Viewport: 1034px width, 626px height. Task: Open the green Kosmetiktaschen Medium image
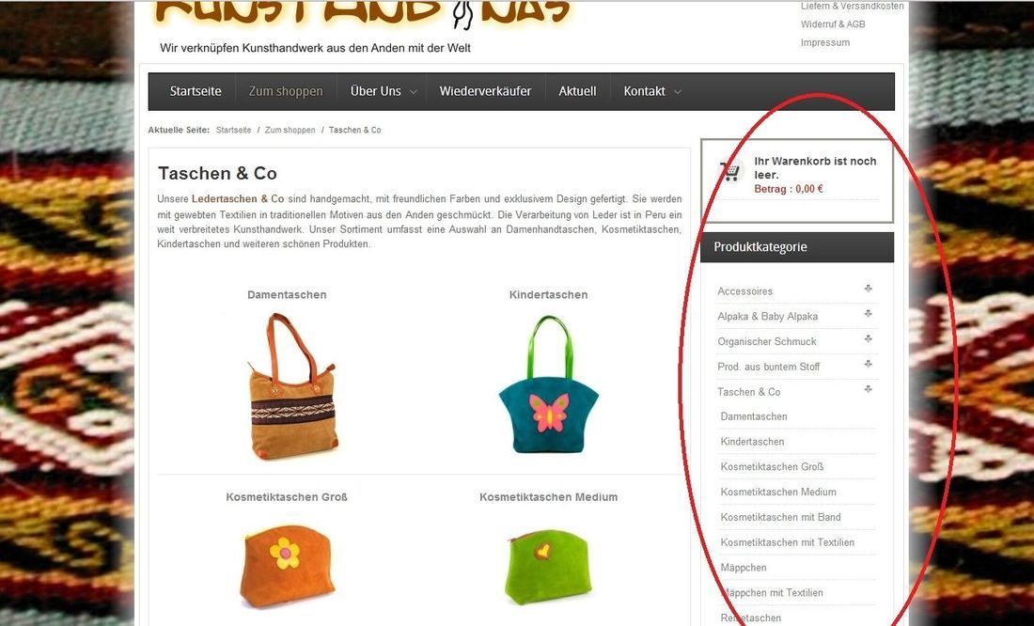[x=547, y=567]
